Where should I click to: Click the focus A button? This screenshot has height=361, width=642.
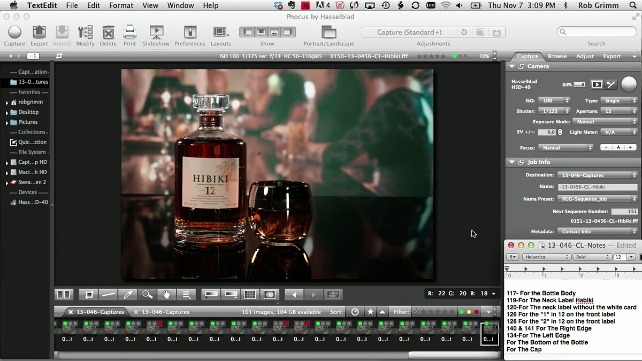pyautogui.click(x=618, y=147)
